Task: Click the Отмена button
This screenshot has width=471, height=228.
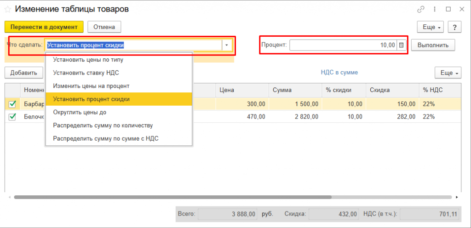Action: [x=104, y=27]
